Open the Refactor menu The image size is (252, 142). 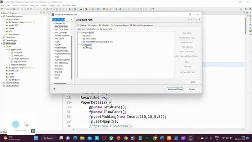click(24, 6)
